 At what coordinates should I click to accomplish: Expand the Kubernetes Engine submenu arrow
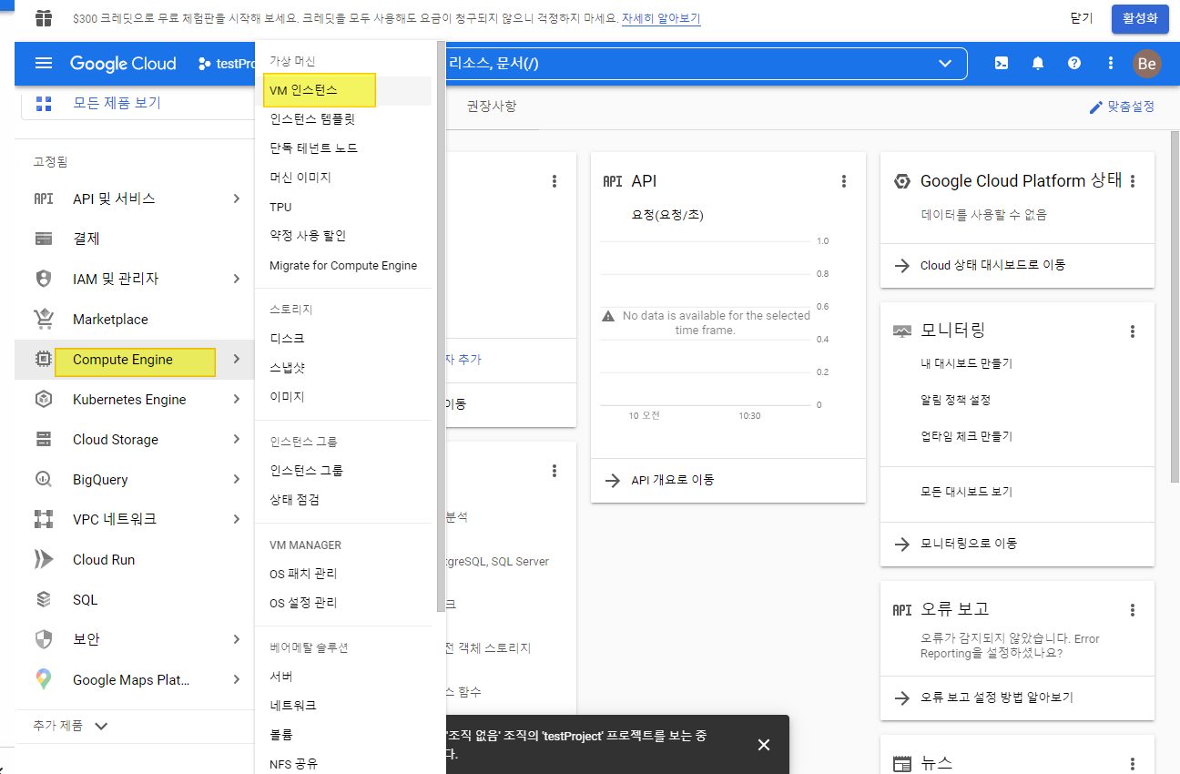236,399
